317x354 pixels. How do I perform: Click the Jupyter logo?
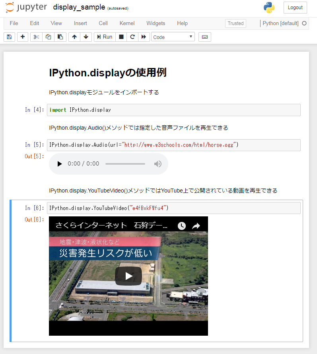(26, 7)
